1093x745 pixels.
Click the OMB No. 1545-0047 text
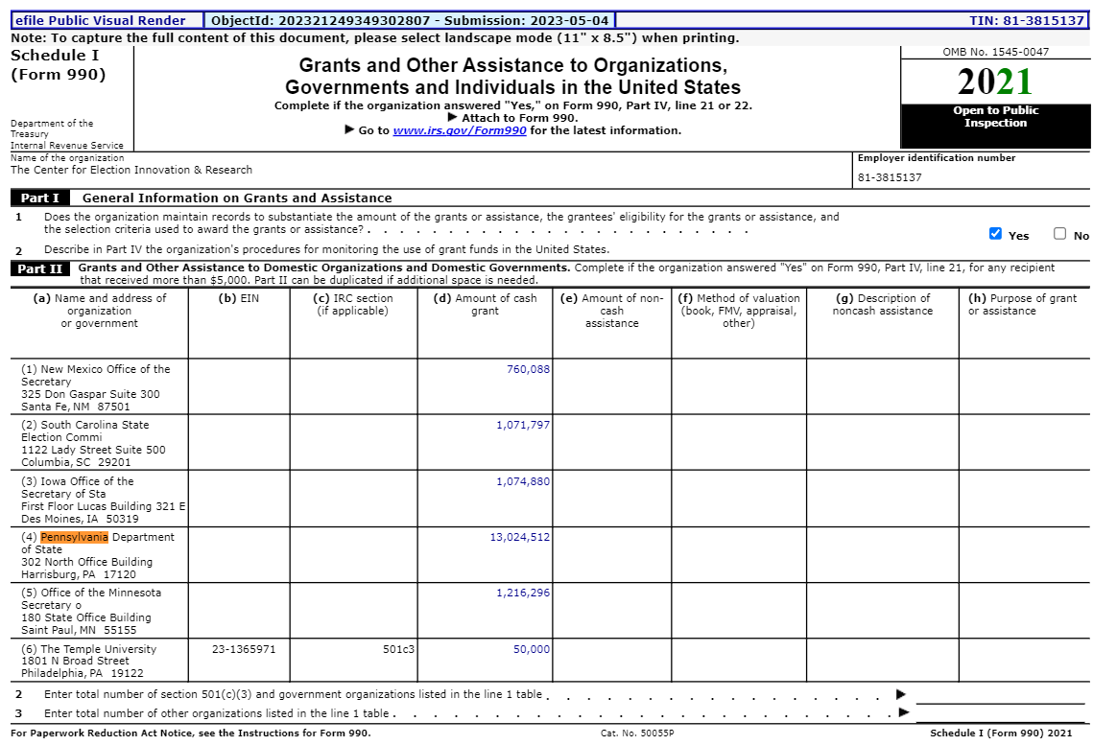tap(995, 52)
